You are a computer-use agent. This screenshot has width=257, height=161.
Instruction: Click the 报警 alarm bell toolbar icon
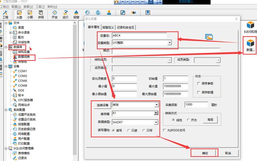[x=76, y=14]
